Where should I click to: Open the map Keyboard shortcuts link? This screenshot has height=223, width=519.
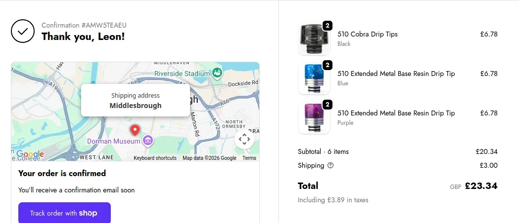point(155,158)
